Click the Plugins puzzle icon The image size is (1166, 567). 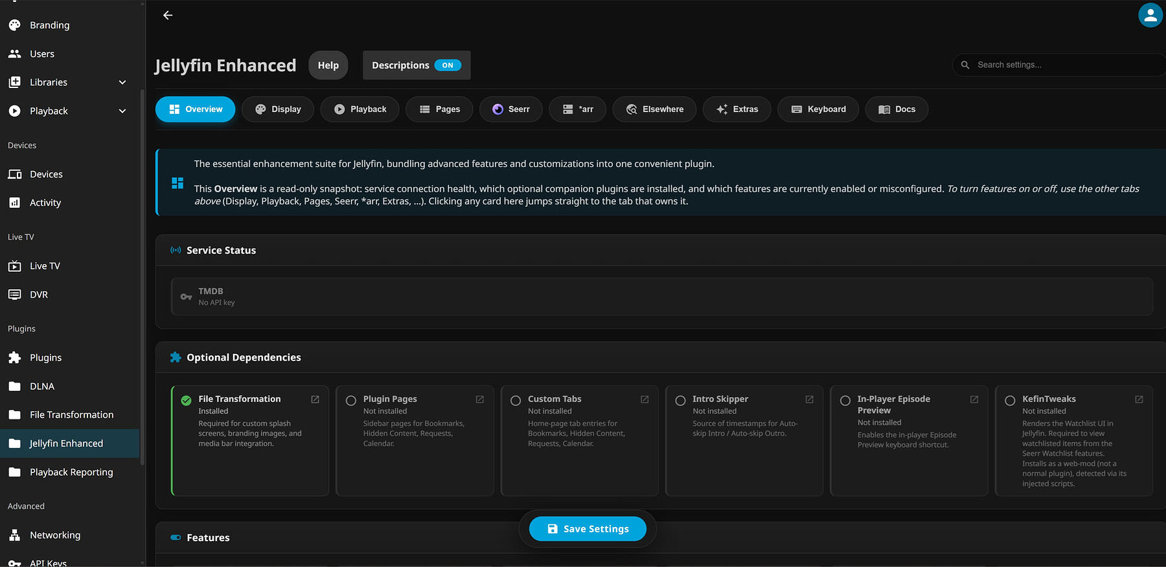[14, 357]
